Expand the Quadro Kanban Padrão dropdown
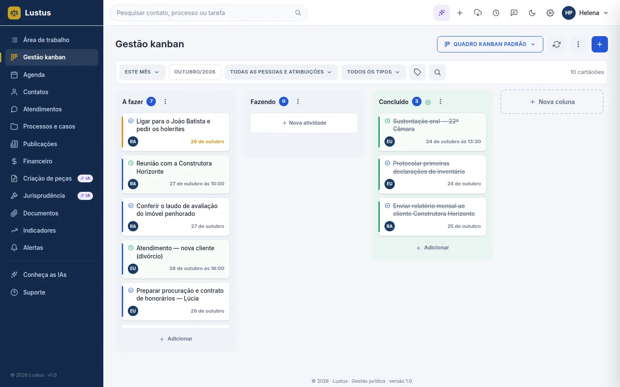The image size is (620, 387). pos(490,44)
